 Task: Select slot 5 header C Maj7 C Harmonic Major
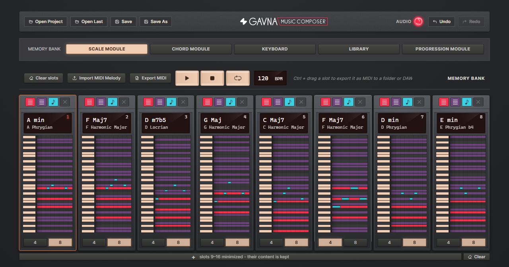[284, 123]
